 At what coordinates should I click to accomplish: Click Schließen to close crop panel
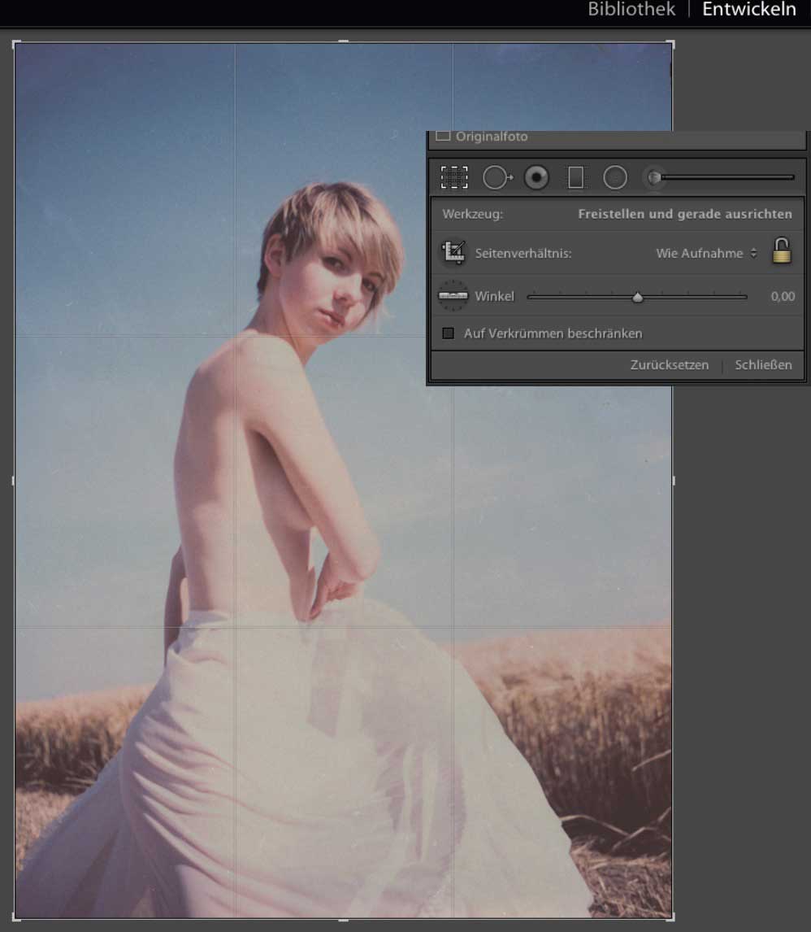point(763,365)
